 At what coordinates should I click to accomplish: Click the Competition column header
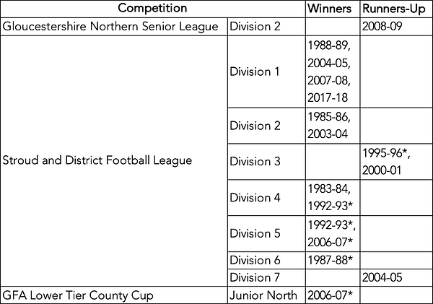pyautogui.click(x=153, y=9)
